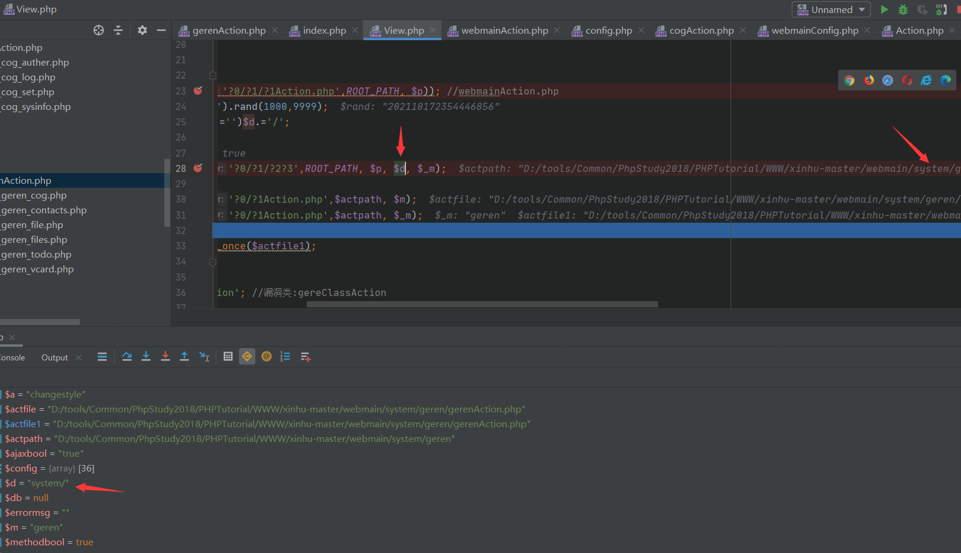Screen dimensions: 961x553
Task: Close the Output debug tab
Action: point(79,357)
